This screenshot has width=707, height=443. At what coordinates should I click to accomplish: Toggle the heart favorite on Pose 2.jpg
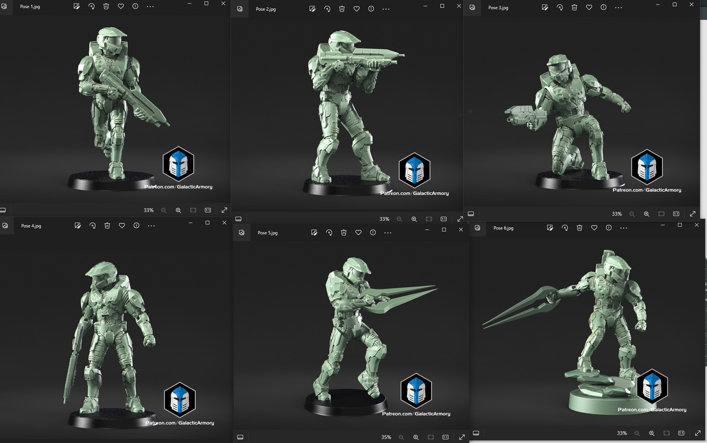click(x=356, y=9)
